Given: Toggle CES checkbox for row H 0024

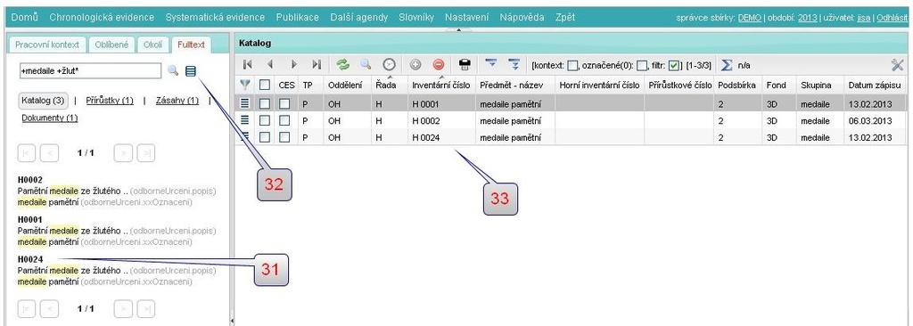Looking at the screenshot, I should point(284,138).
